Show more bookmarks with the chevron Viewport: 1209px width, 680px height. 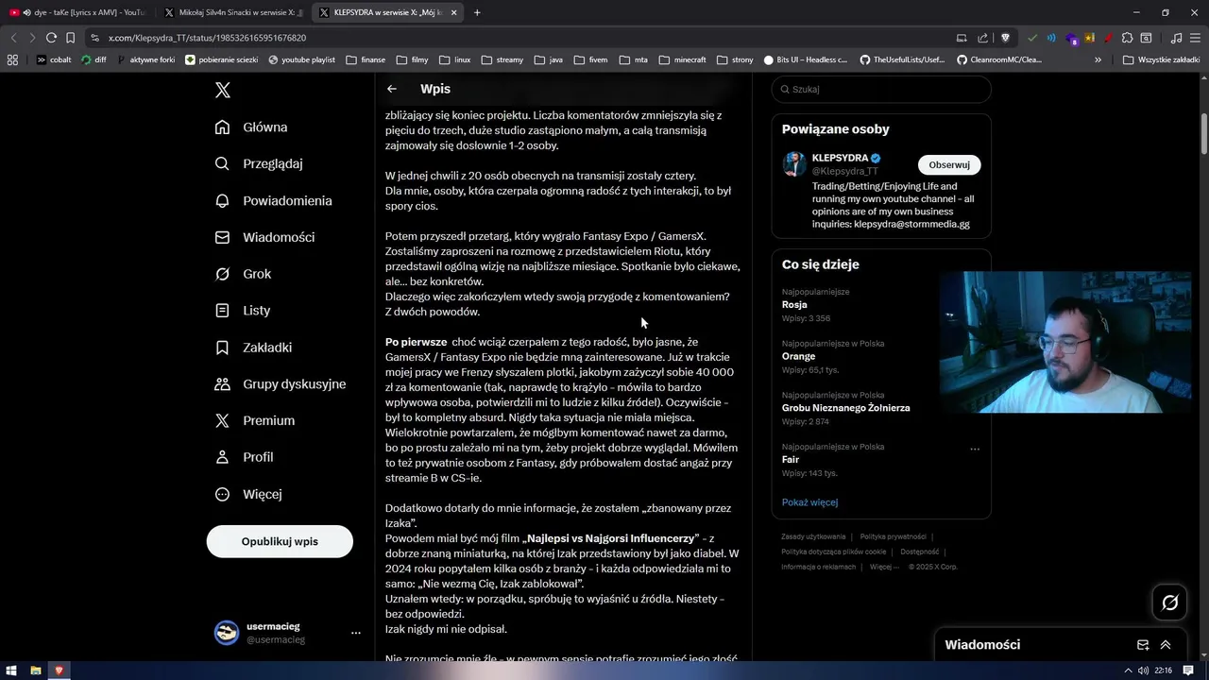tap(1098, 59)
